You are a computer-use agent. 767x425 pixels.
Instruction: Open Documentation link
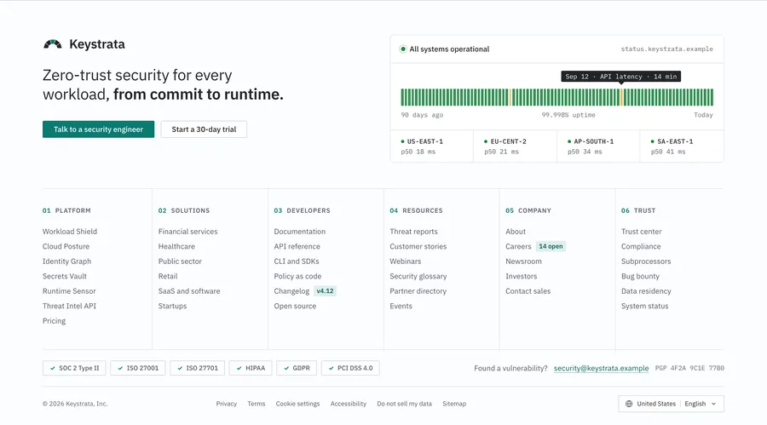[x=300, y=232]
